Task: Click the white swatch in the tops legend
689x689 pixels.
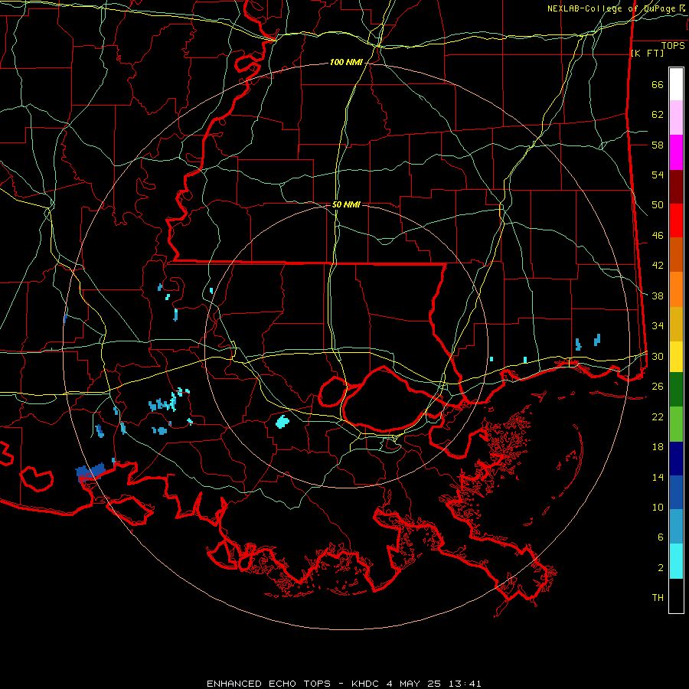Action: (x=676, y=84)
